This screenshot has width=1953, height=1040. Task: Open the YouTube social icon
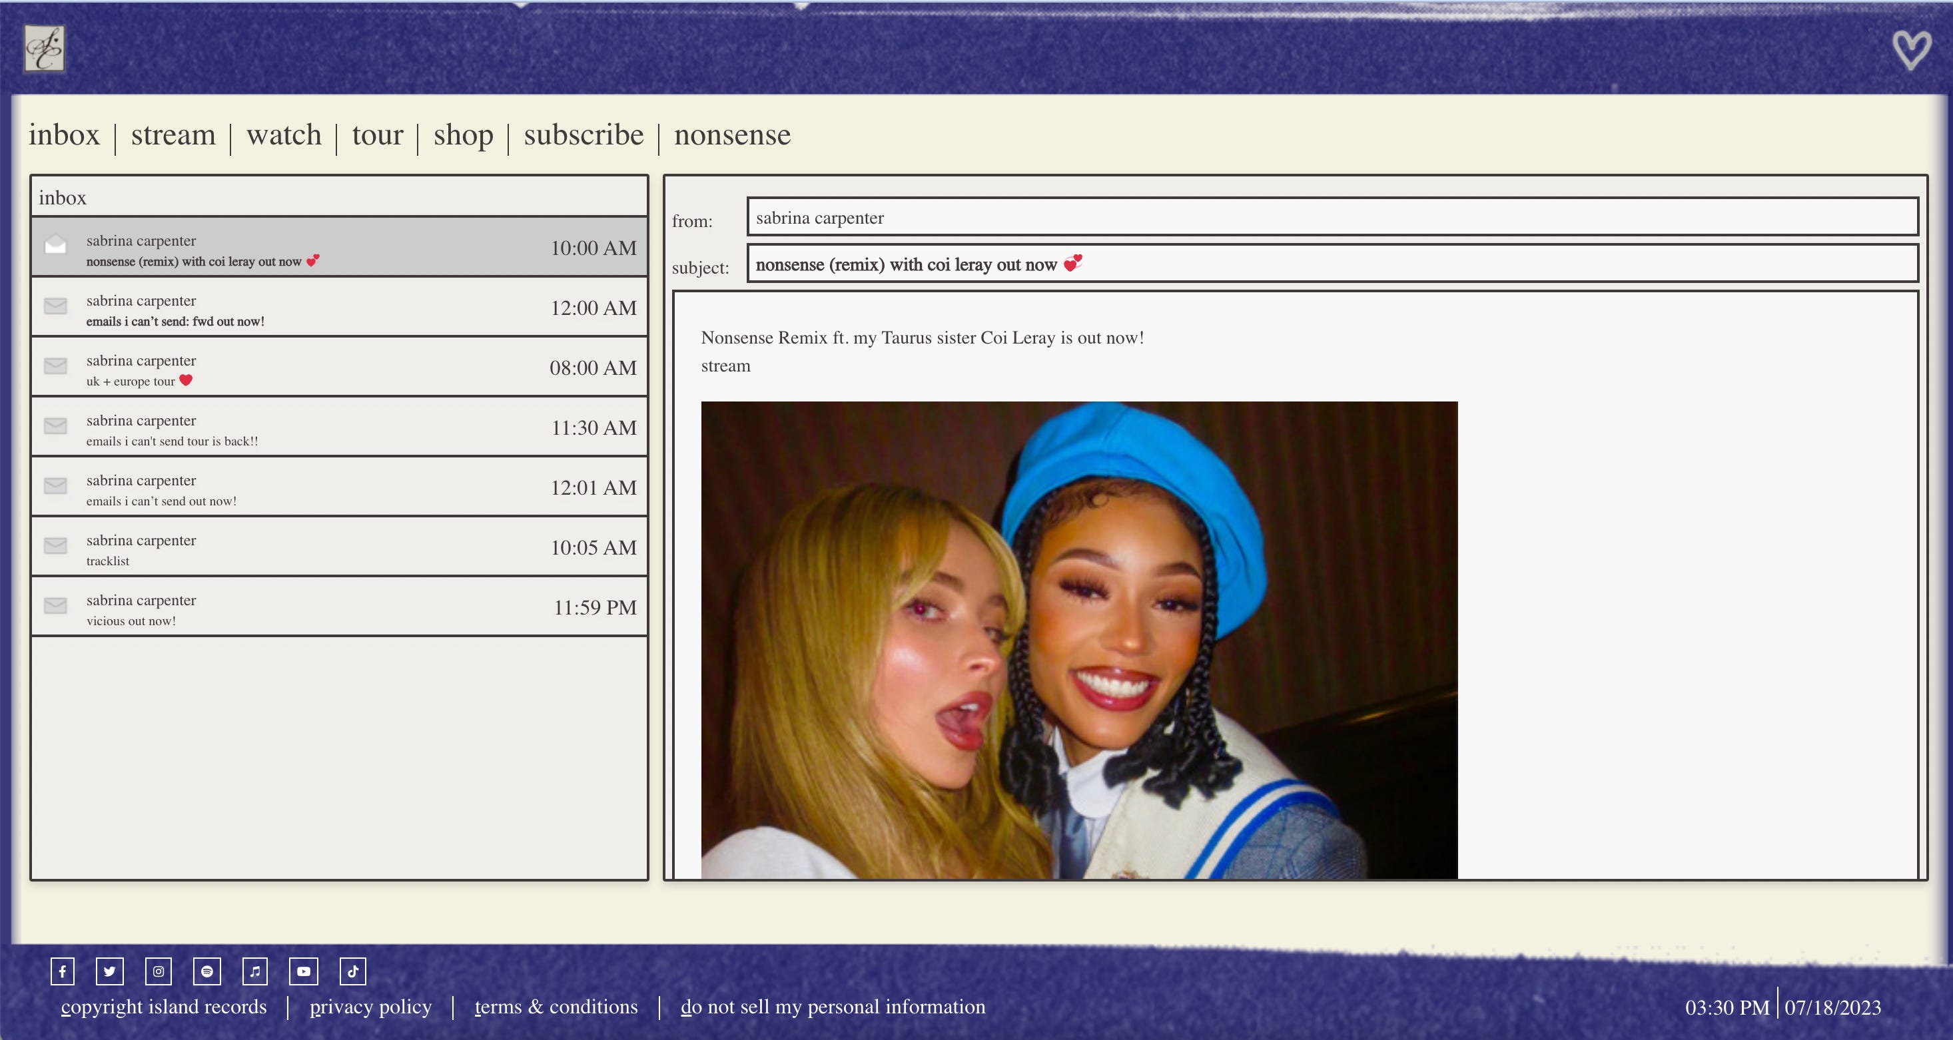tap(303, 971)
